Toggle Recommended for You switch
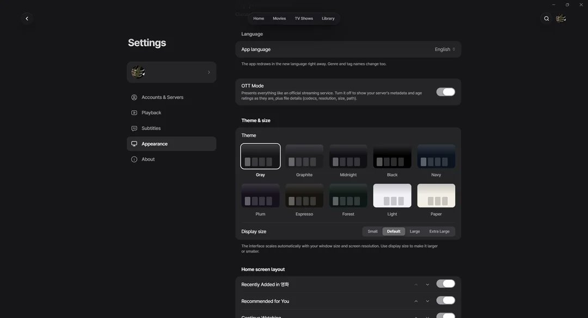The width and height of the screenshot is (588, 318). (445, 301)
